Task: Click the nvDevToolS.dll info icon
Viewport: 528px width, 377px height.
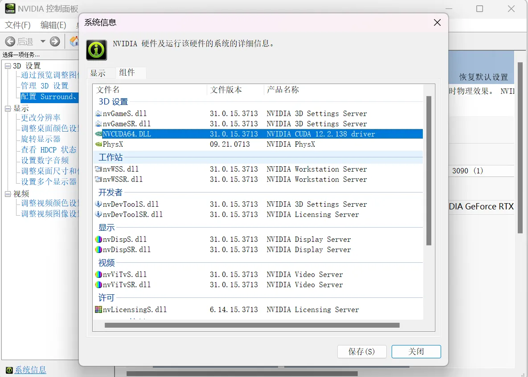Action: 98,205
